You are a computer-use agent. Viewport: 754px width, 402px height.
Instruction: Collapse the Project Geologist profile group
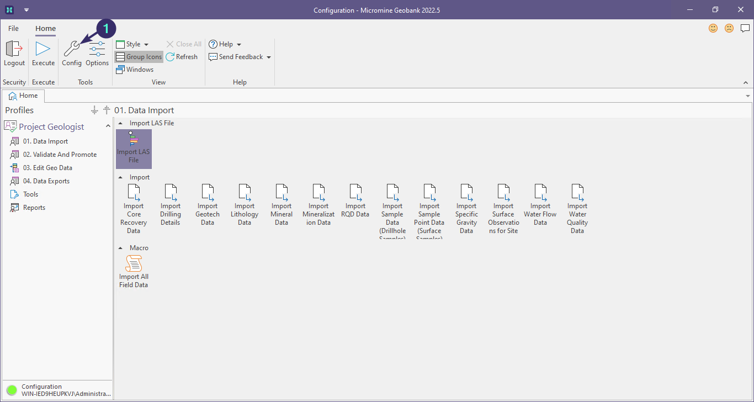(108, 126)
